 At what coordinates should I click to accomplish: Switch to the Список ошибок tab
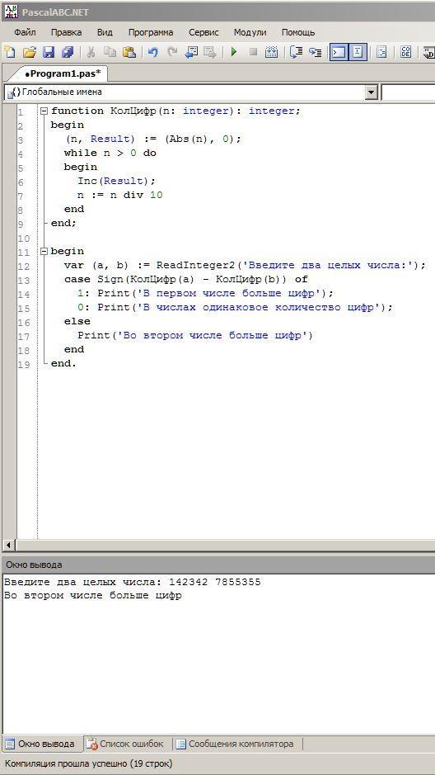125,744
